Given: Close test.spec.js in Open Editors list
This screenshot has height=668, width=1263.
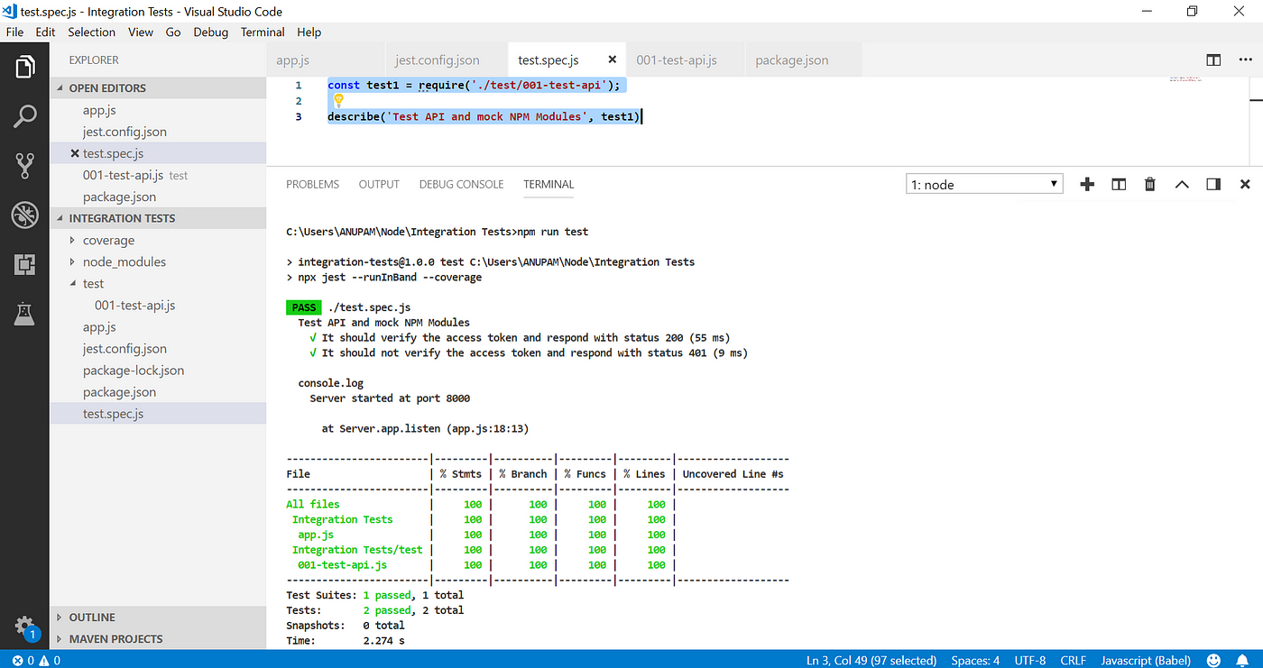Looking at the screenshot, I should point(76,153).
